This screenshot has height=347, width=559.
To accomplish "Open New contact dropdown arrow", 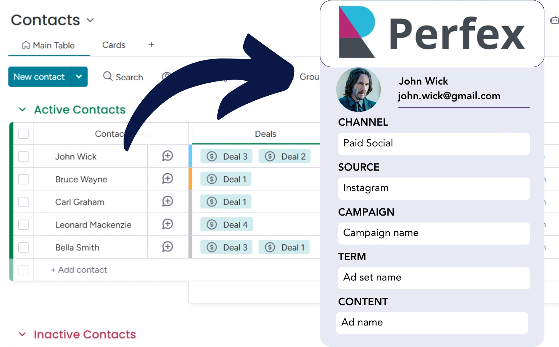I will click(79, 76).
